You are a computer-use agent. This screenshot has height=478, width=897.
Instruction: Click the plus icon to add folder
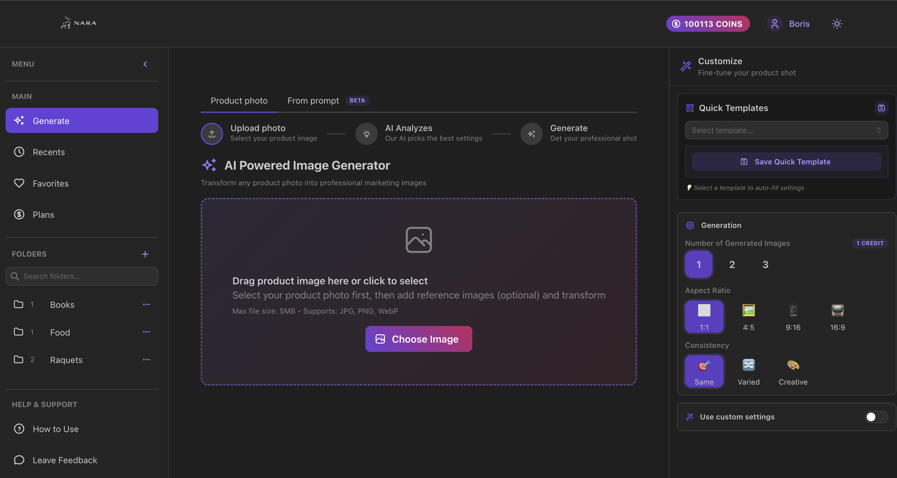pyautogui.click(x=145, y=254)
